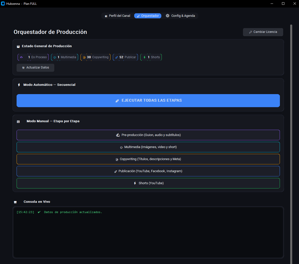Select the En Proceso status chip
The height and width of the screenshot is (264, 299).
33,57
